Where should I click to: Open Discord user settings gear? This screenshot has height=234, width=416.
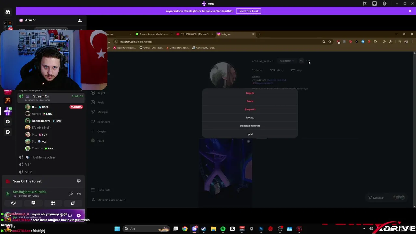79,215
